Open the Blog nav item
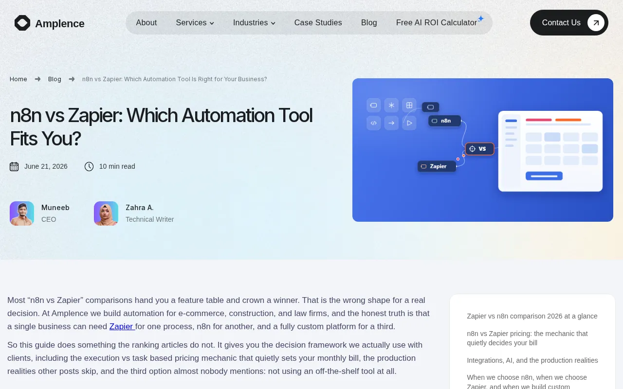623x389 pixels. (369, 23)
